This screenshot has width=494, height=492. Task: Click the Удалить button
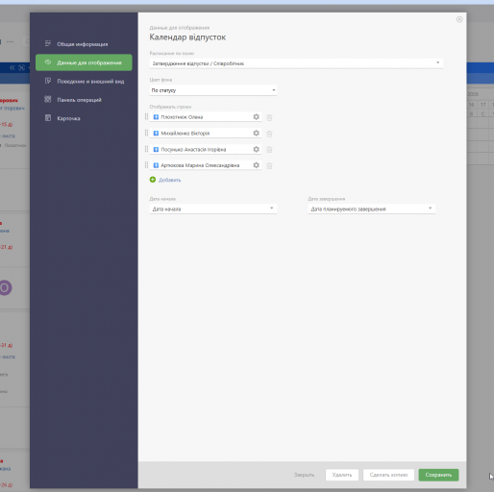pos(342,475)
